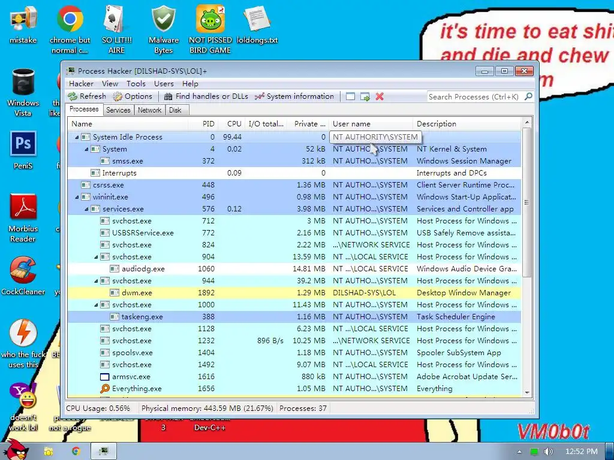Collapse the services.exe tree node
Screen dimensions: 614x460
86,209
